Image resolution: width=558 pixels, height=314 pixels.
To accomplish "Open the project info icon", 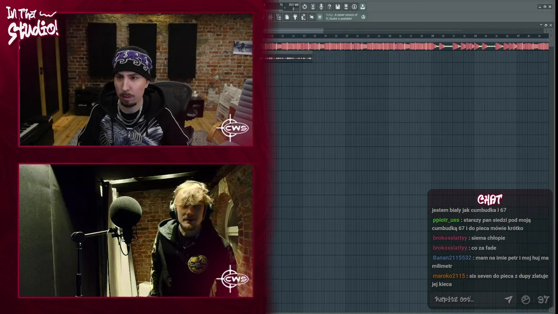I will pyautogui.click(x=354, y=7).
